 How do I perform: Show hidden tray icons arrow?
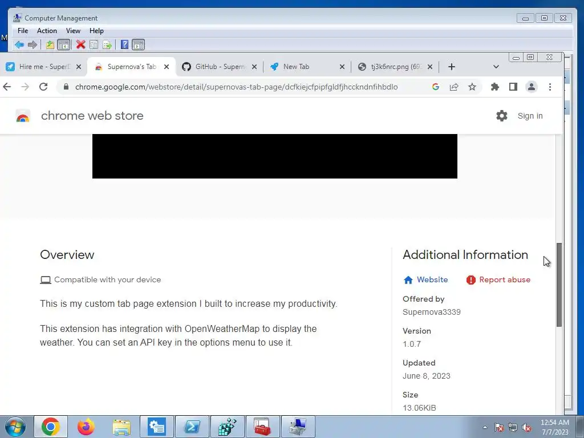tap(485, 427)
